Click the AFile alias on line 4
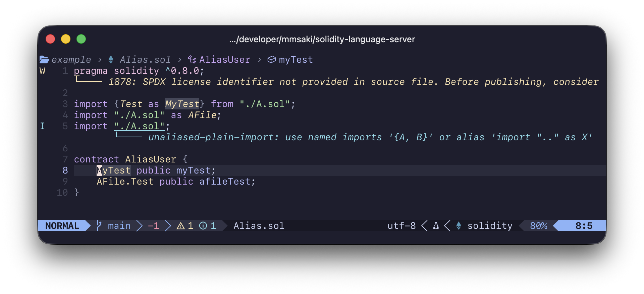Screen dimensions: 644x294 (202, 115)
